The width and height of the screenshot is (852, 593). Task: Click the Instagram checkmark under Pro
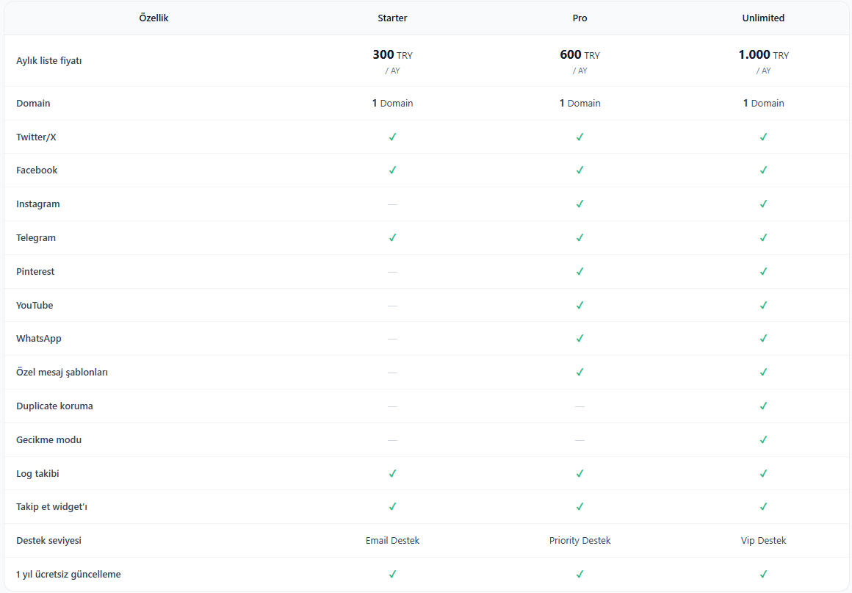pos(580,204)
